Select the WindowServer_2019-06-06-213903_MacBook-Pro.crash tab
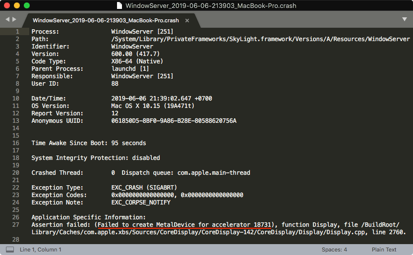 pyautogui.click(x=106, y=20)
